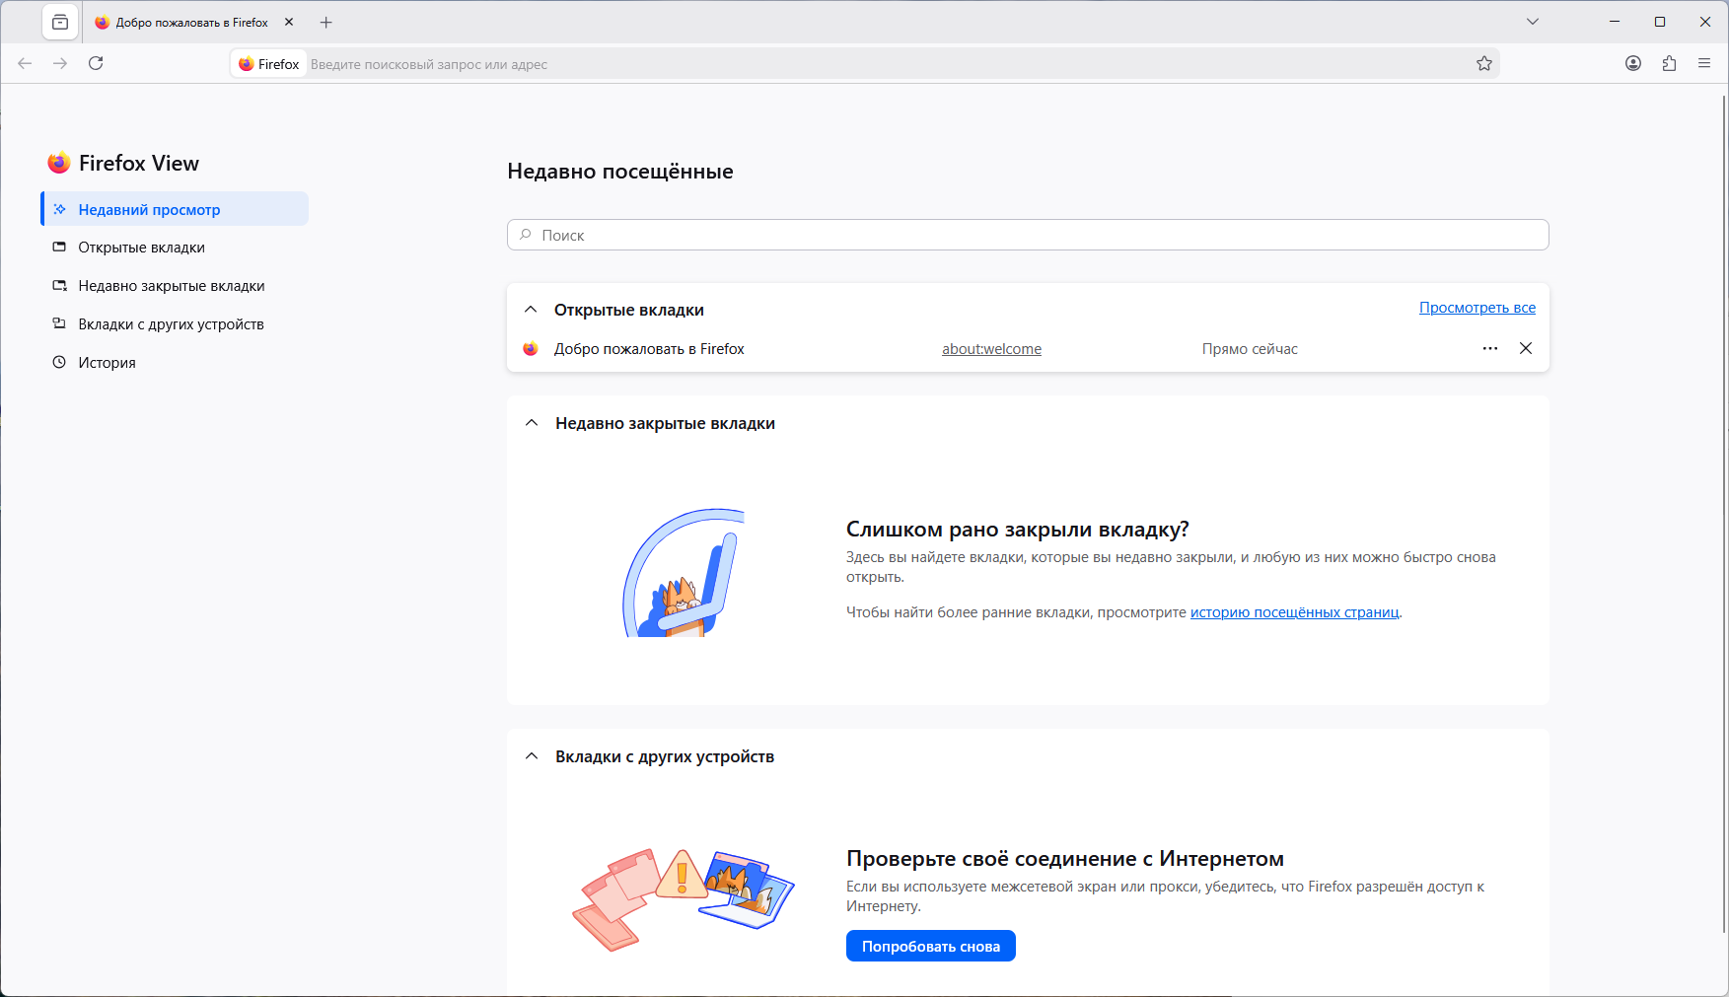Bookmark this page with the star icon
Image resolution: width=1729 pixels, height=997 pixels.
(1484, 64)
